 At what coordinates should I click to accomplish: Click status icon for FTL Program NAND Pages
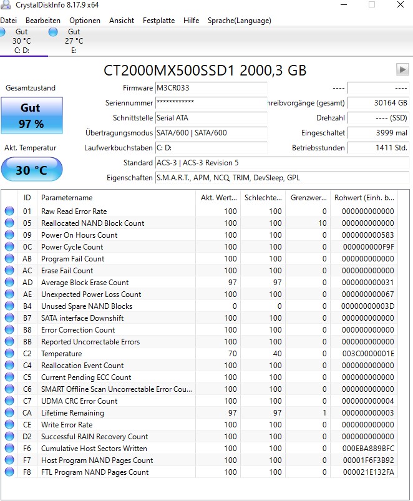tap(9, 472)
